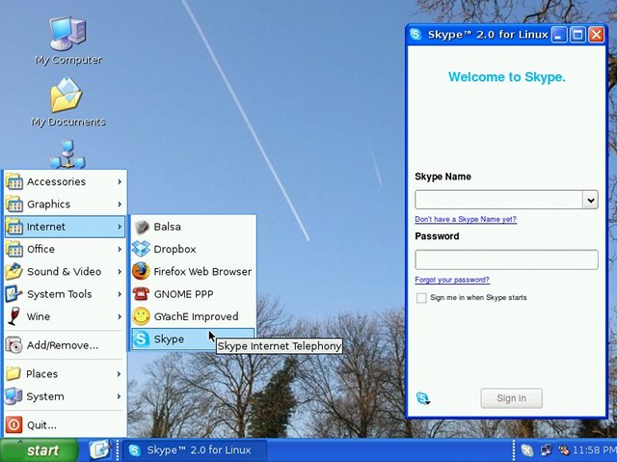The height and width of the screenshot is (462, 617).
Task: Click the Dropbox box icon
Action: click(x=141, y=249)
